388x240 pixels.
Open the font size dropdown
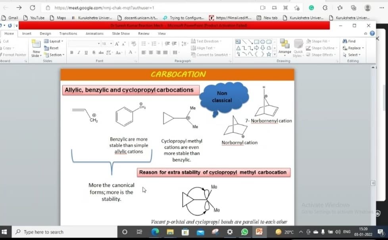(106, 44)
